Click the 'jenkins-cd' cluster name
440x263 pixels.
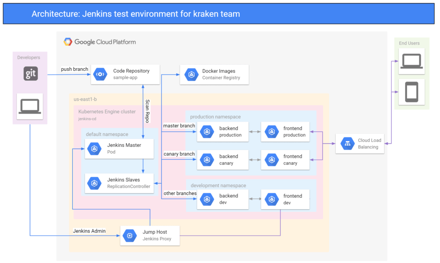[87, 119]
